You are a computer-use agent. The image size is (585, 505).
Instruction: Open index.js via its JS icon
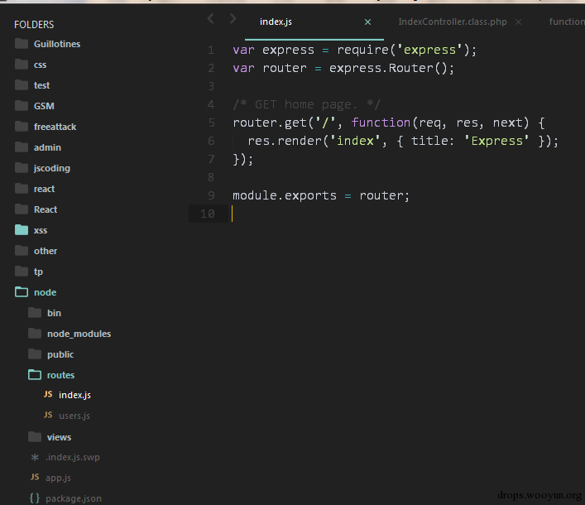48,394
